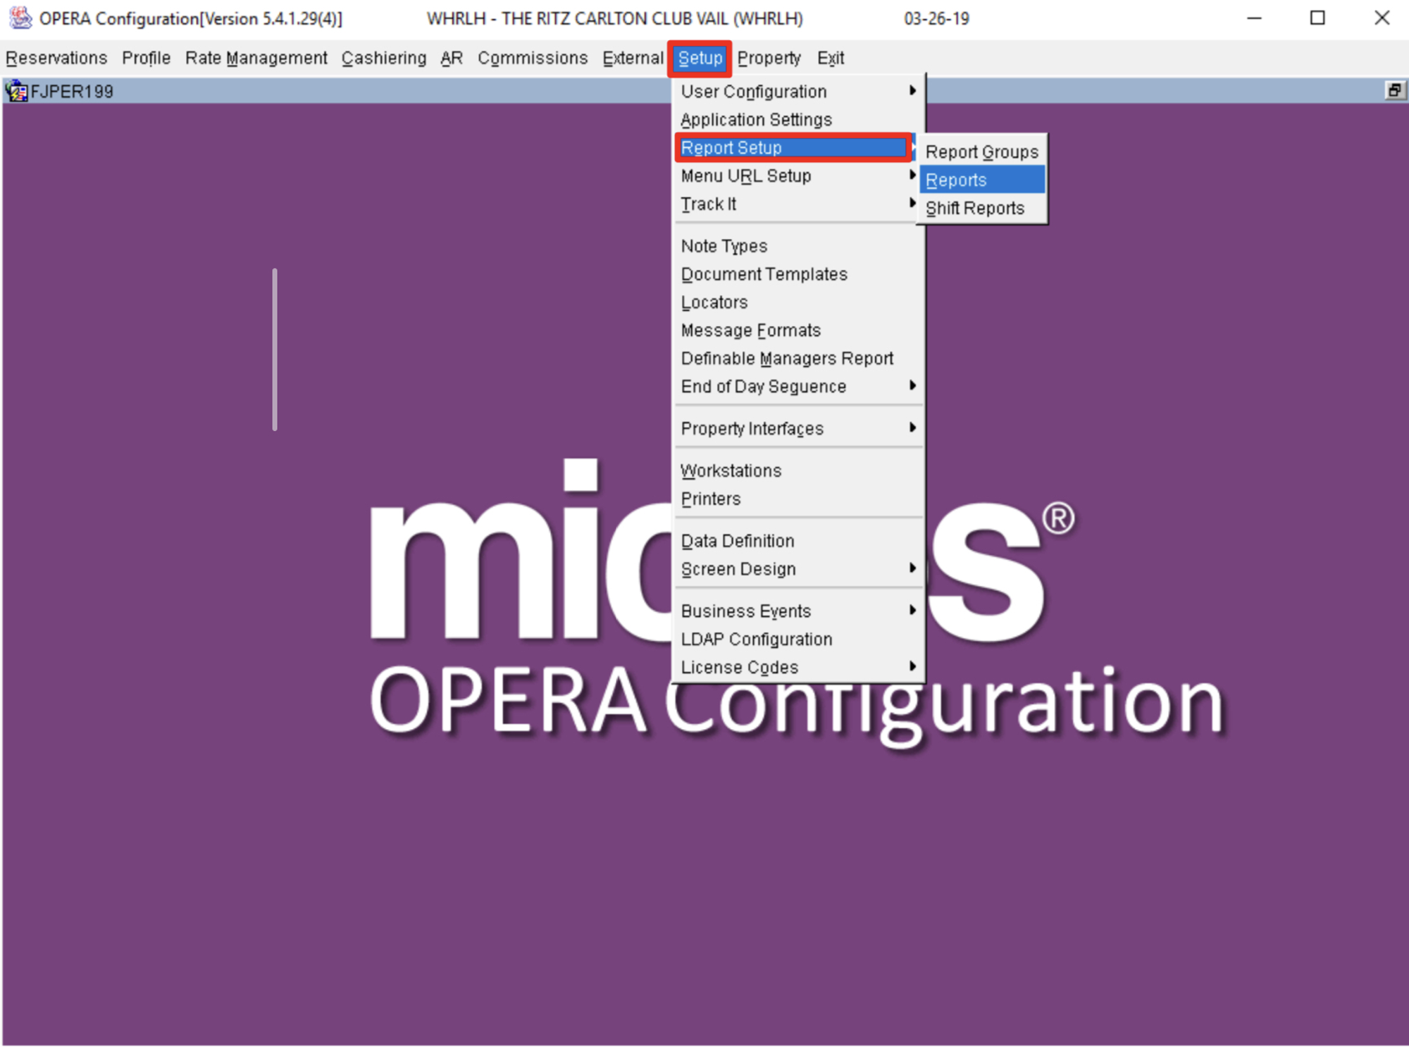The height and width of the screenshot is (1048, 1409).
Task: Open the External menu
Action: (x=633, y=58)
